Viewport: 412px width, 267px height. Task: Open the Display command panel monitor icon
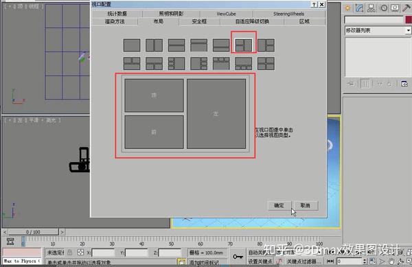395,8
